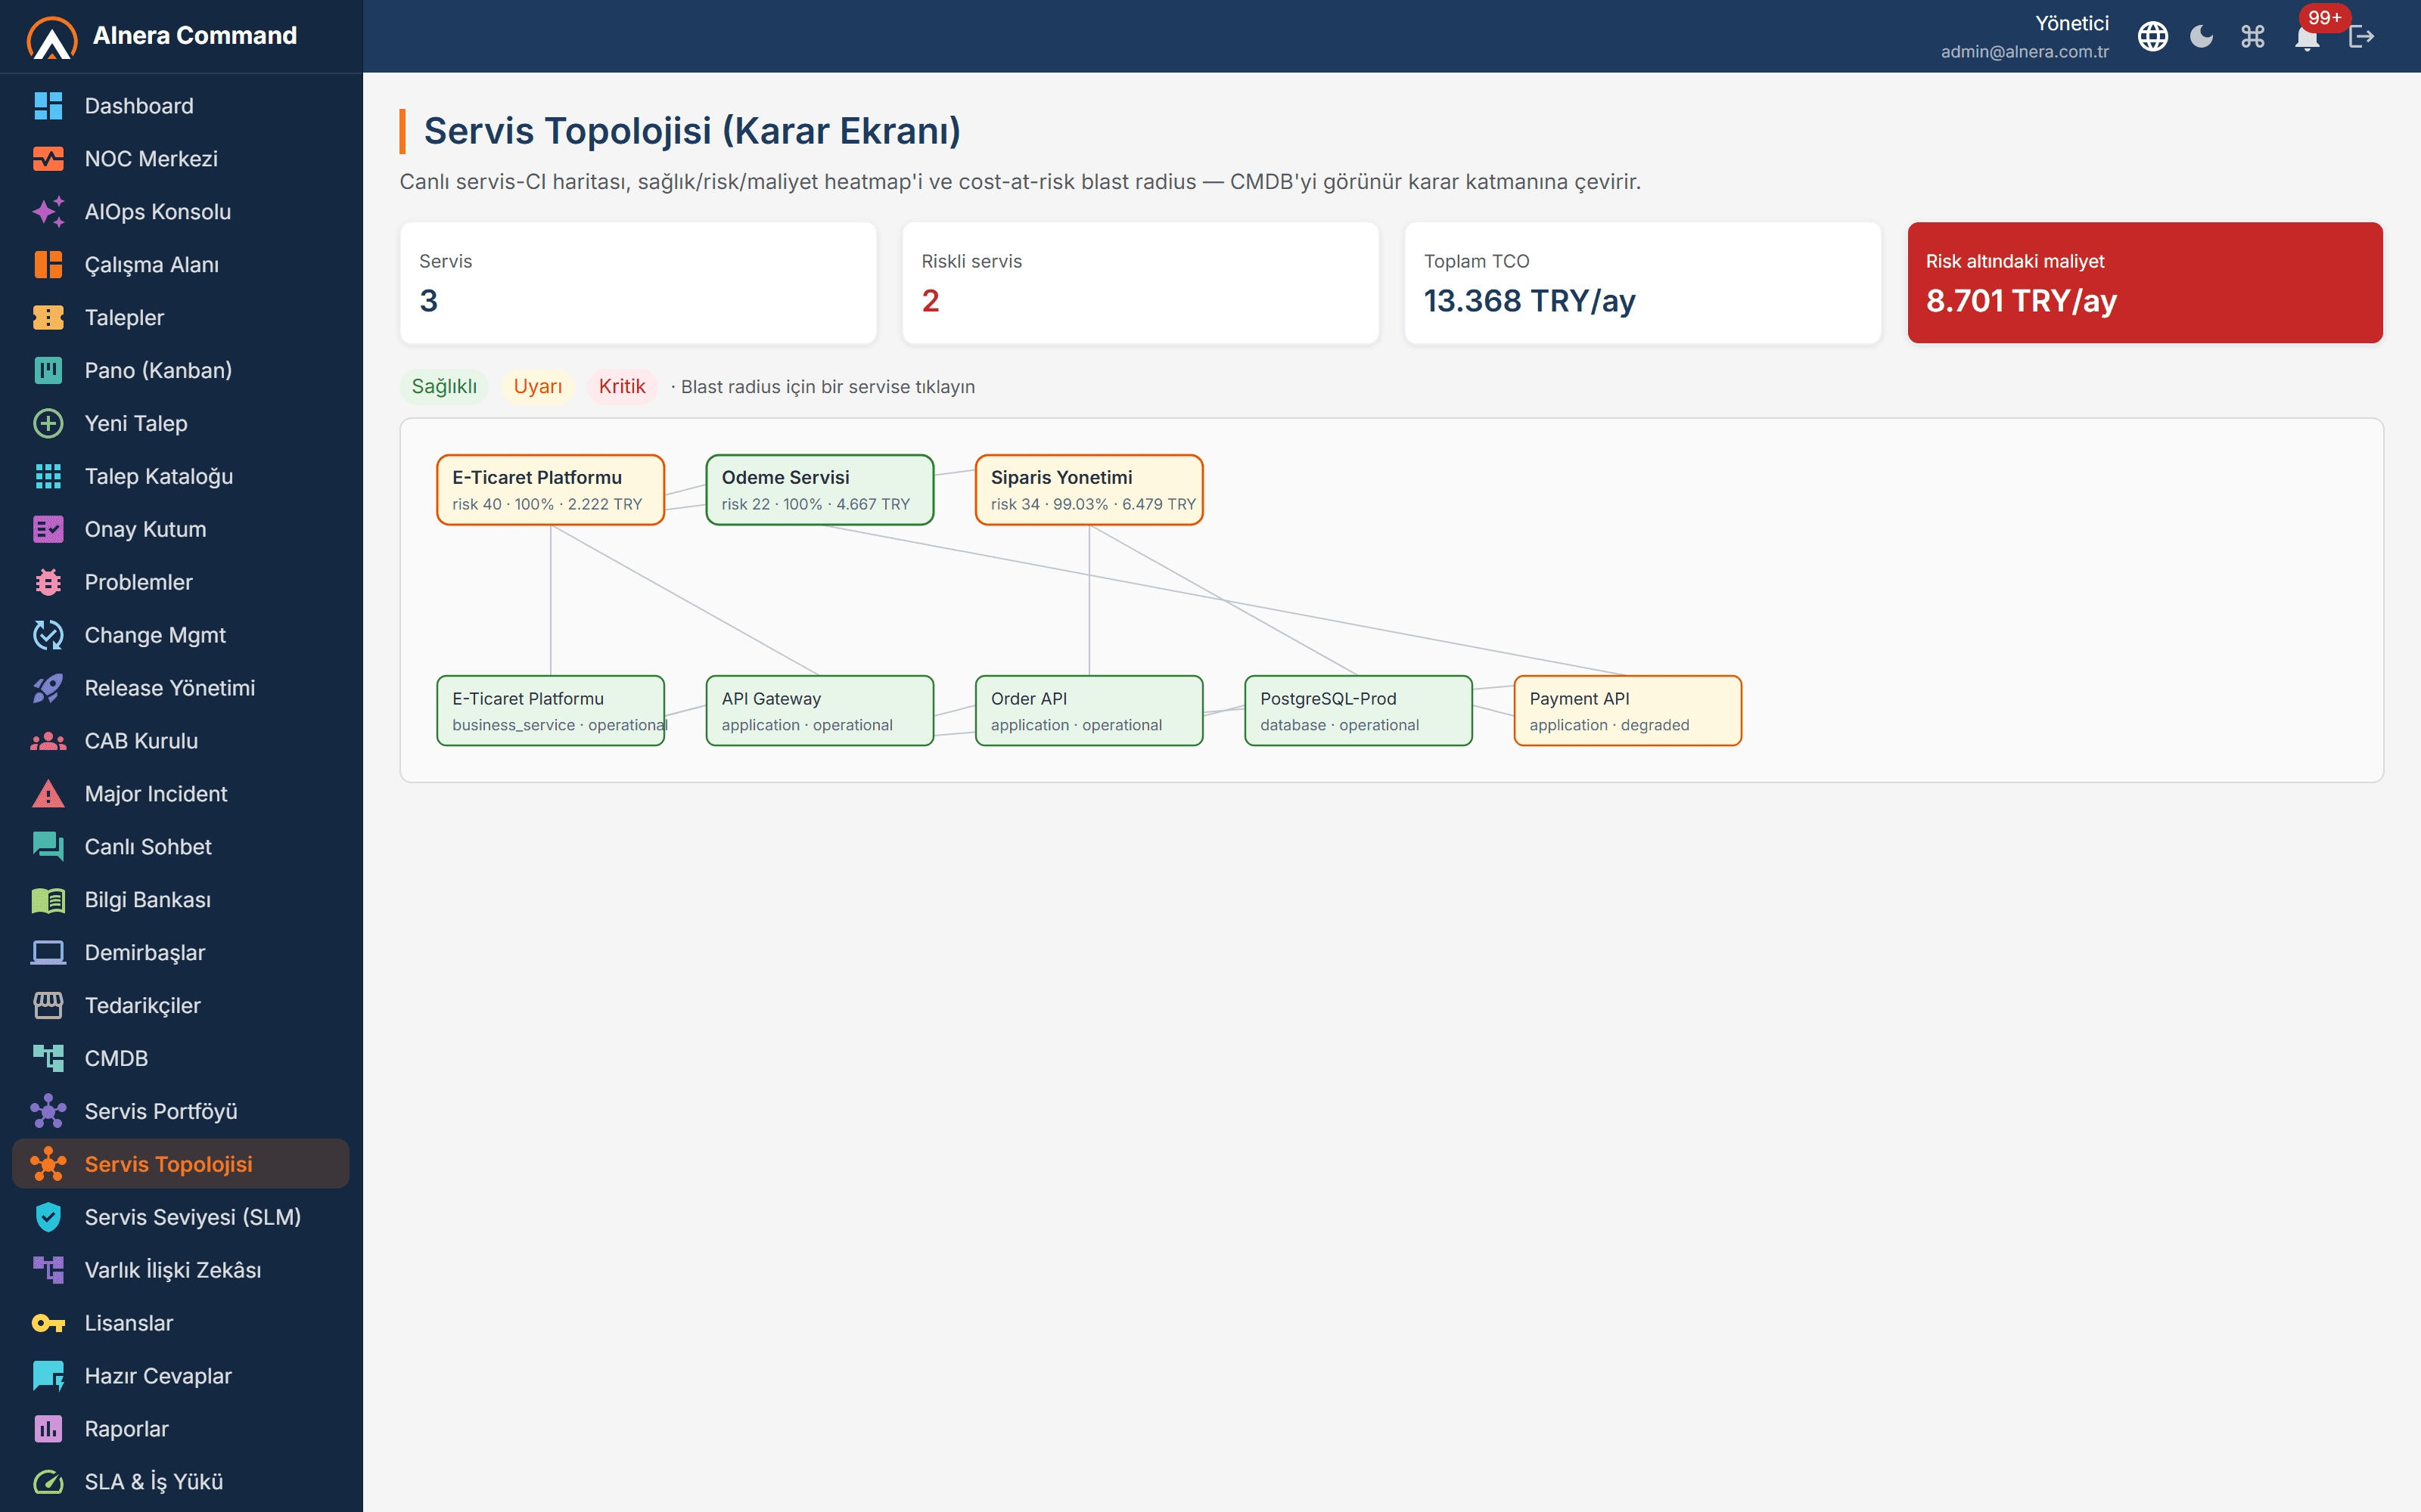The width and height of the screenshot is (2421, 1512).
Task: Click the Order API application node
Action: 1089,711
